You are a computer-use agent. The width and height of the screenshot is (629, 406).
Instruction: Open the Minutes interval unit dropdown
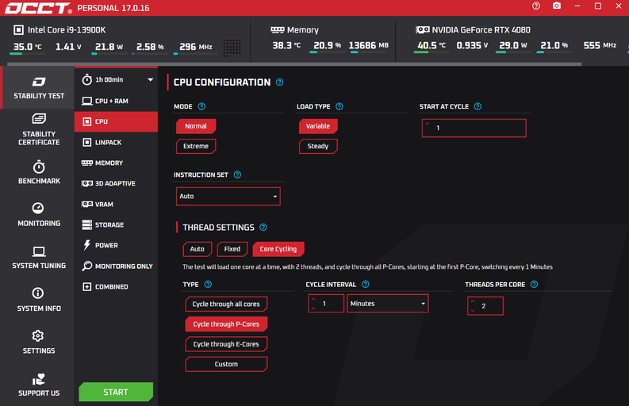(x=388, y=304)
